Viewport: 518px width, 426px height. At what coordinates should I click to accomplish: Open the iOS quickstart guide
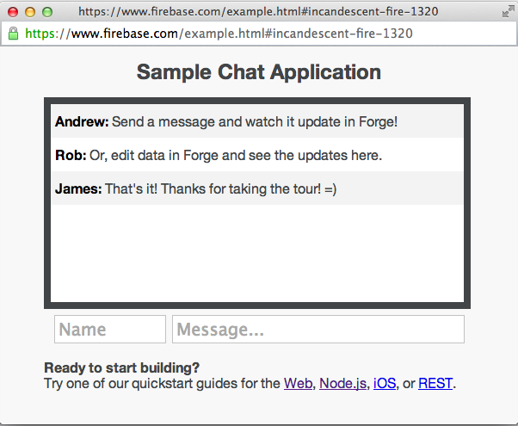(385, 384)
